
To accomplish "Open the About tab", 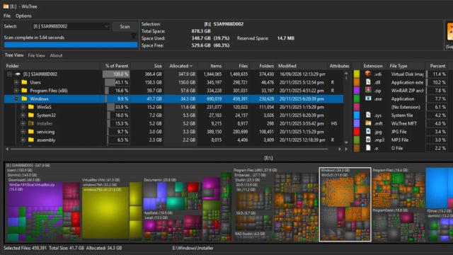I will pyautogui.click(x=56, y=55).
